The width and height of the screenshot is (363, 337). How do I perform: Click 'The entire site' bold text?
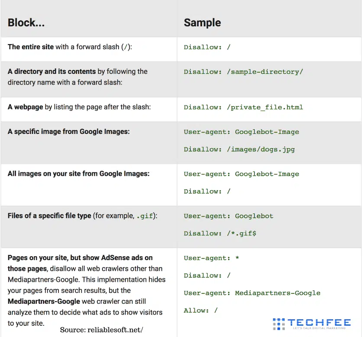[x=31, y=47]
